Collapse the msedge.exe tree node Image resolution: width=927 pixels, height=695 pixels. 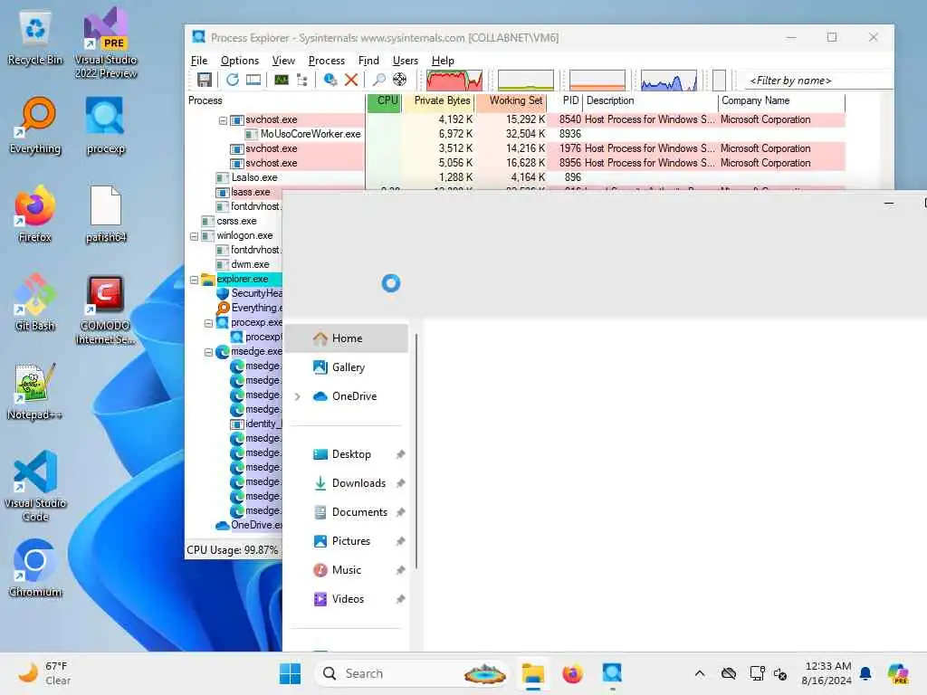208,352
